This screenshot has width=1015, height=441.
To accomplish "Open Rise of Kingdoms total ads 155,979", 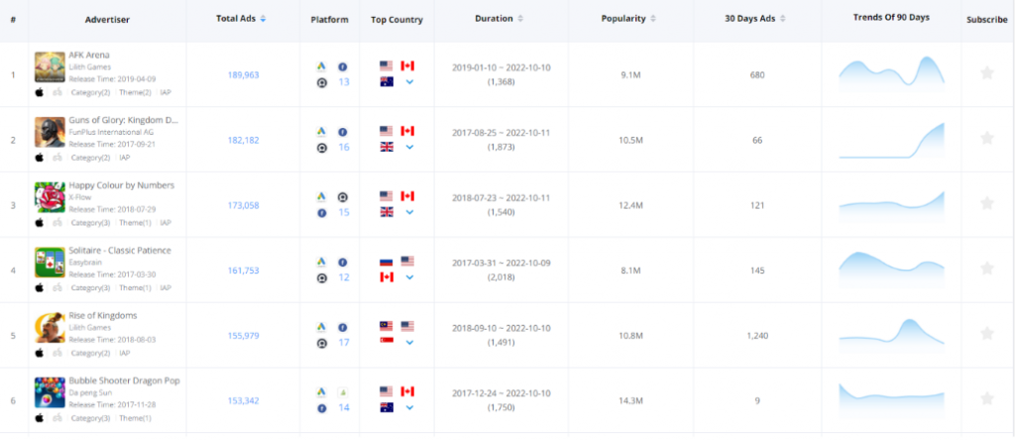I will [x=244, y=335].
